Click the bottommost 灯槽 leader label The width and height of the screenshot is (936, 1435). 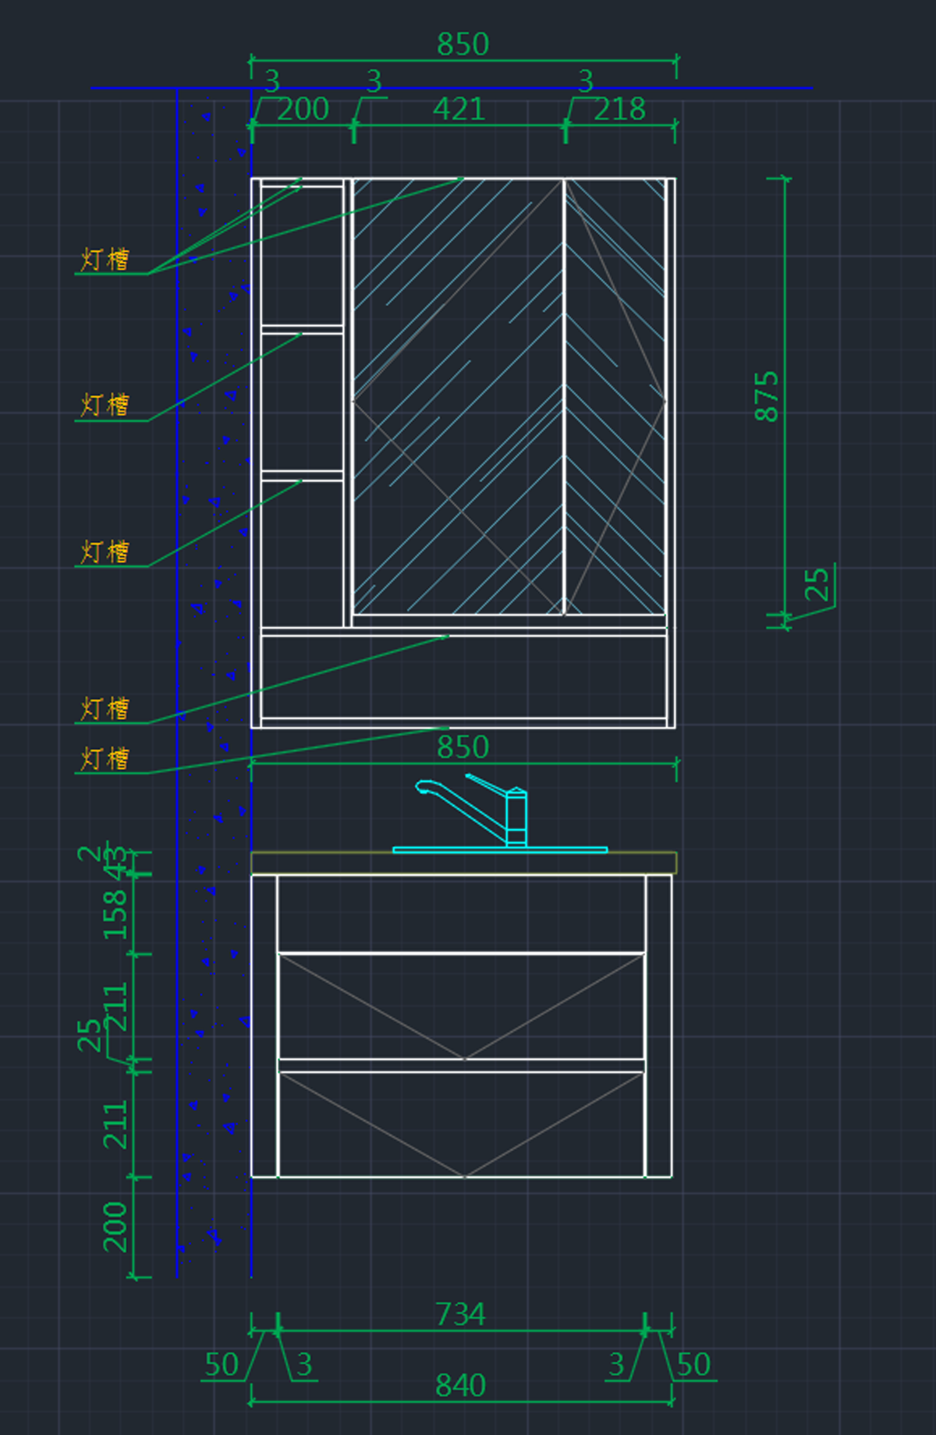tap(105, 759)
